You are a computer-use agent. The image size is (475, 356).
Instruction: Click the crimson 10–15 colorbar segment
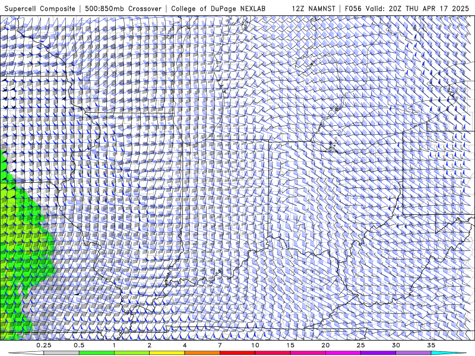coord(273,353)
